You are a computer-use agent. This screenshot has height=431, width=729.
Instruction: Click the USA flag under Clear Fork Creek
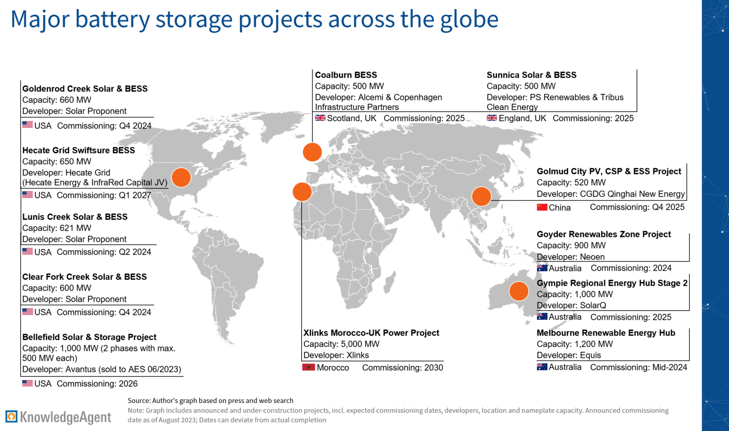[28, 312]
